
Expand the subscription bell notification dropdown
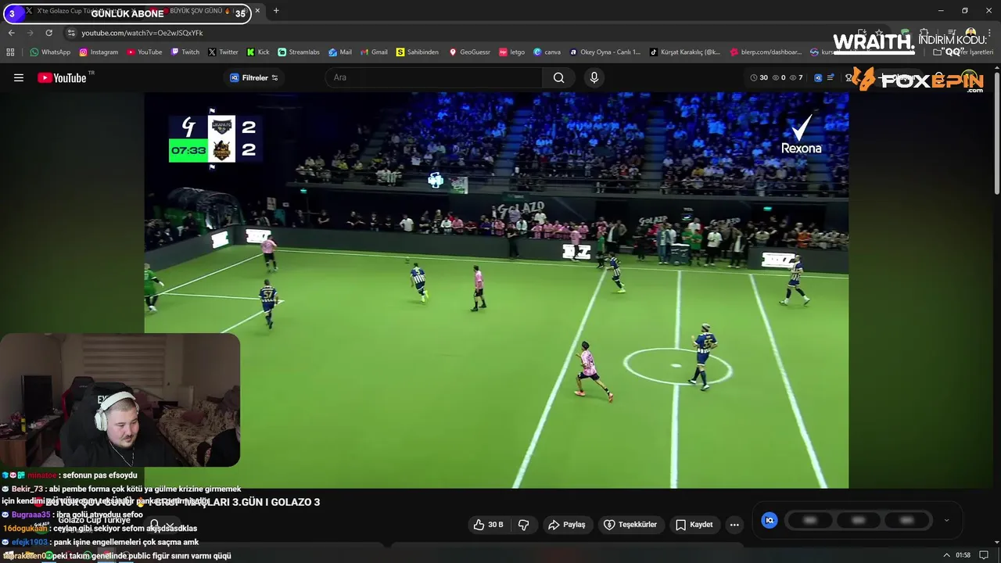pyautogui.click(x=161, y=525)
